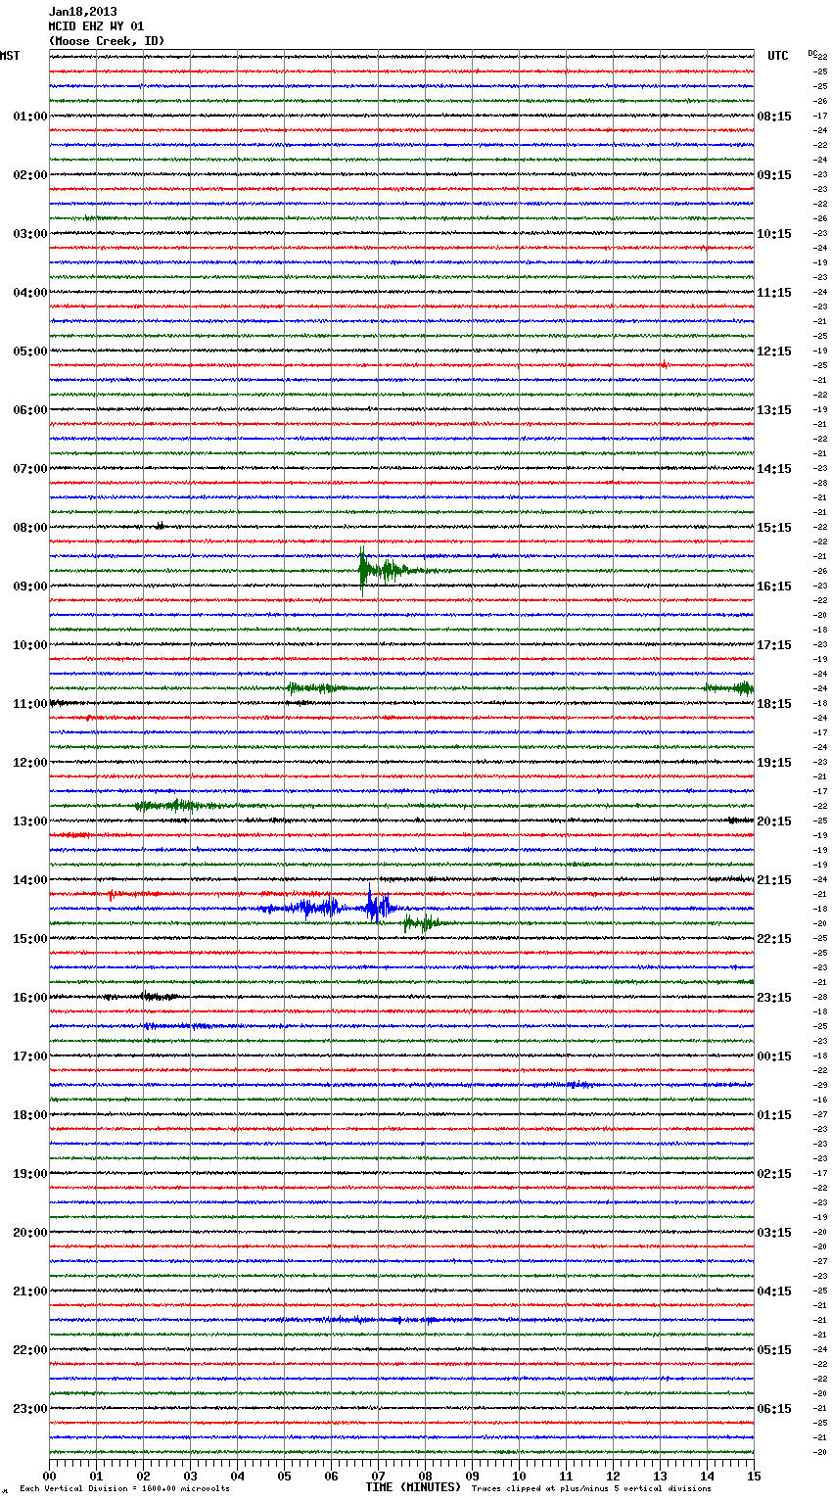Click the UTC timezone header

click(x=778, y=56)
